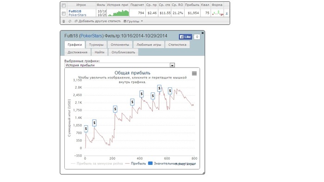Click the last $ marker past game 600
Image resolution: width=324 pixels, height=182 pixels.
(170, 91)
